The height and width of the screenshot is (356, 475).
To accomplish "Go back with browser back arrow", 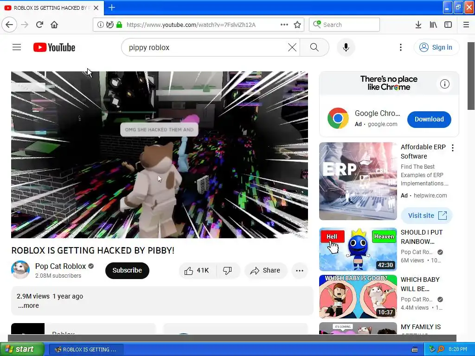I will pos(9,25).
